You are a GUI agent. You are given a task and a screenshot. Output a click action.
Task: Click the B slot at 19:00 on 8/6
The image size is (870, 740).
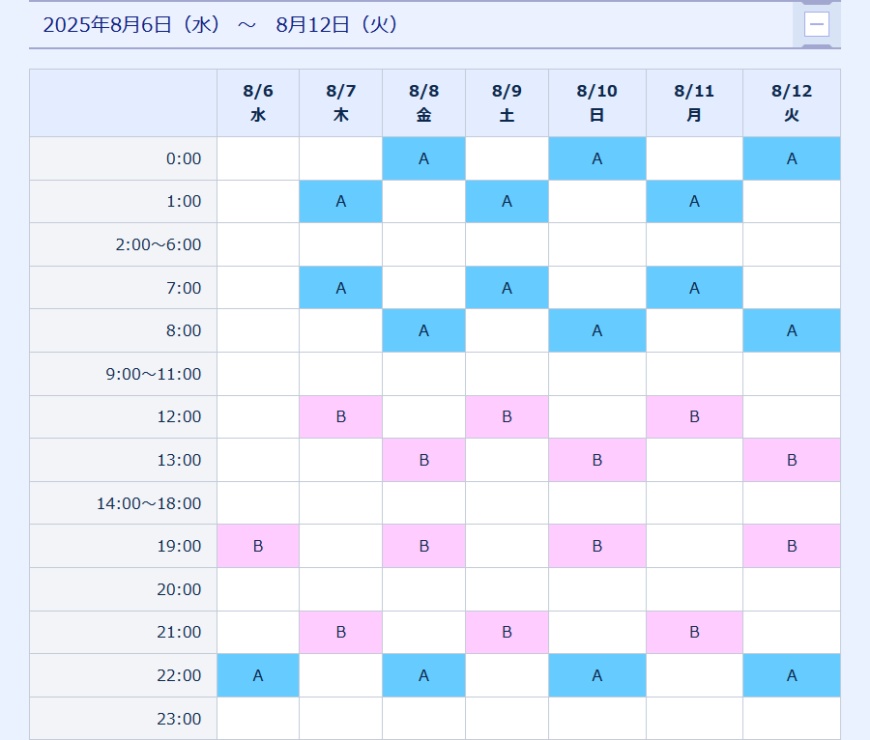tap(258, 546)
